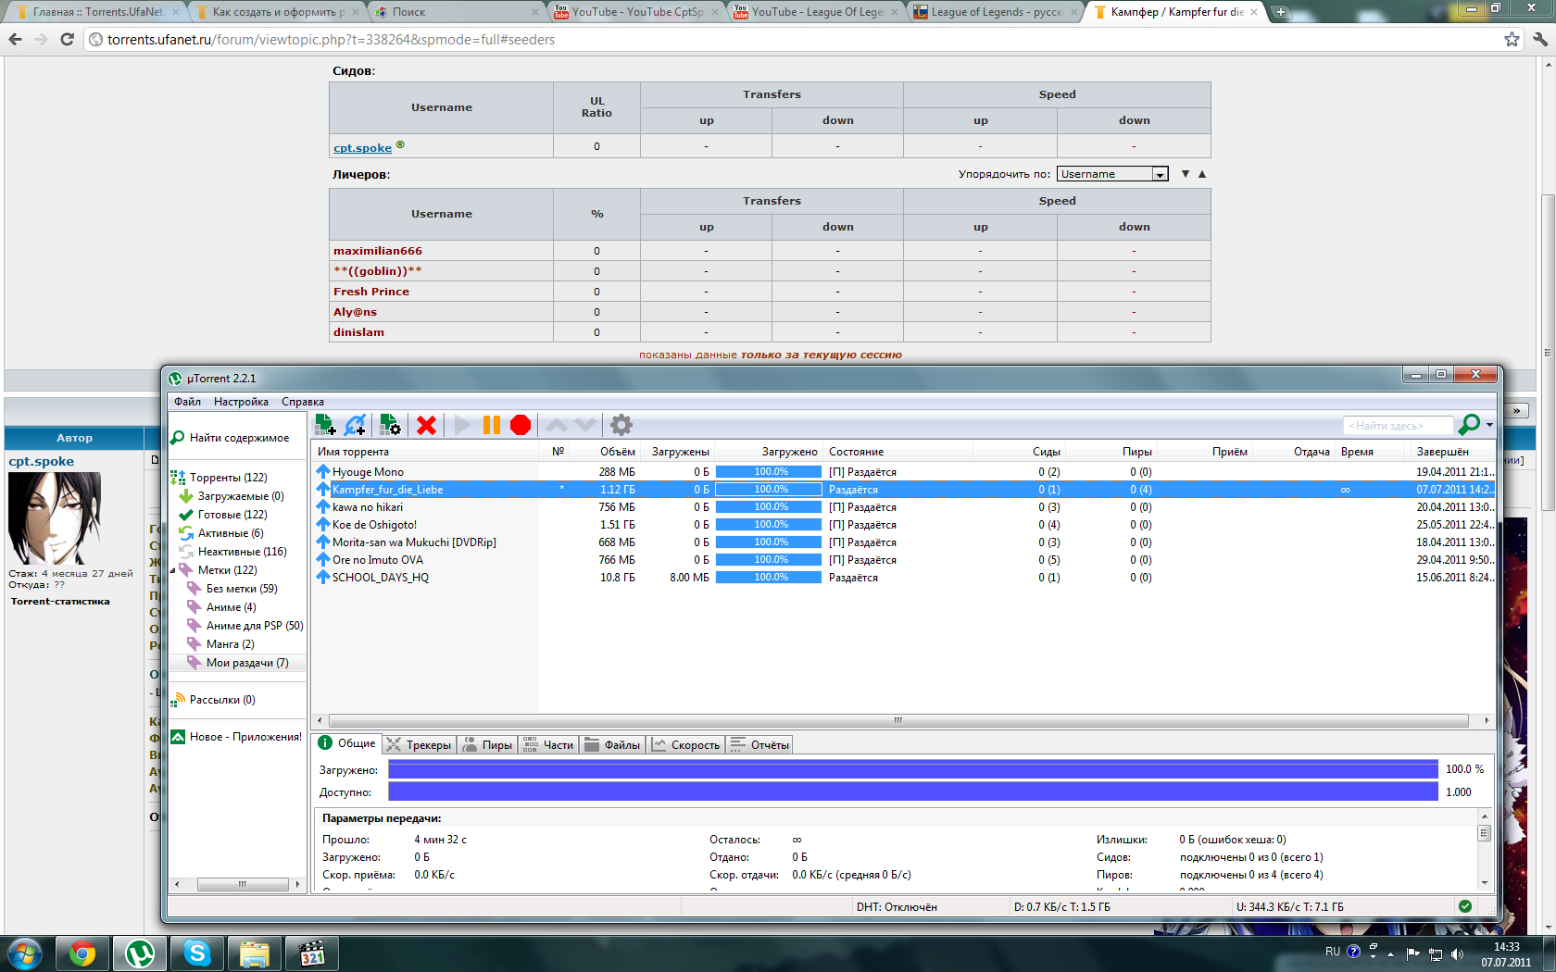The image size is (1556, 972).
Task: Click the Add Torrent toolbar icon
Action: 325,425
